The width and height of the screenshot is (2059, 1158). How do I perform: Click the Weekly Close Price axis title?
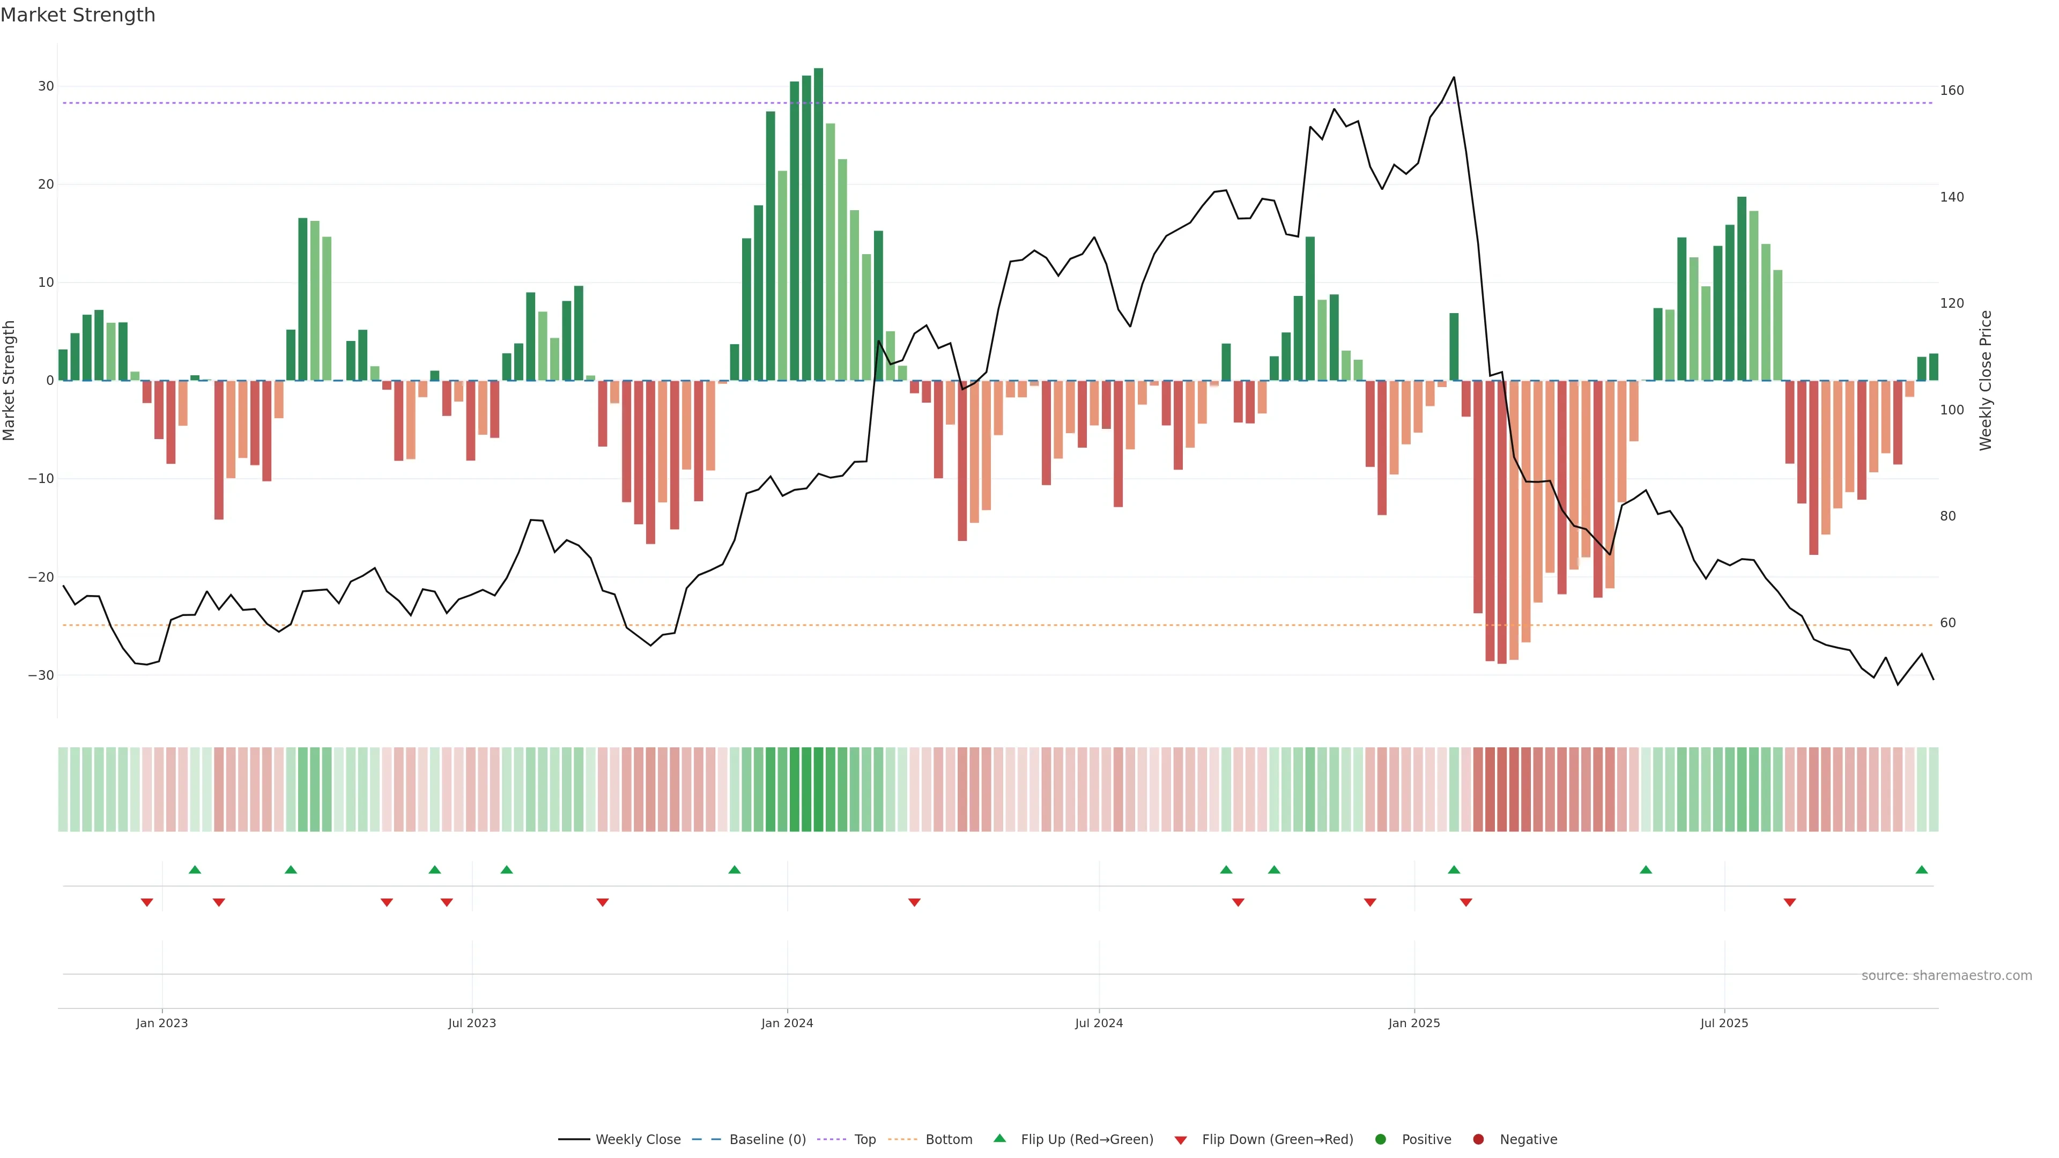click(1986, 381)
